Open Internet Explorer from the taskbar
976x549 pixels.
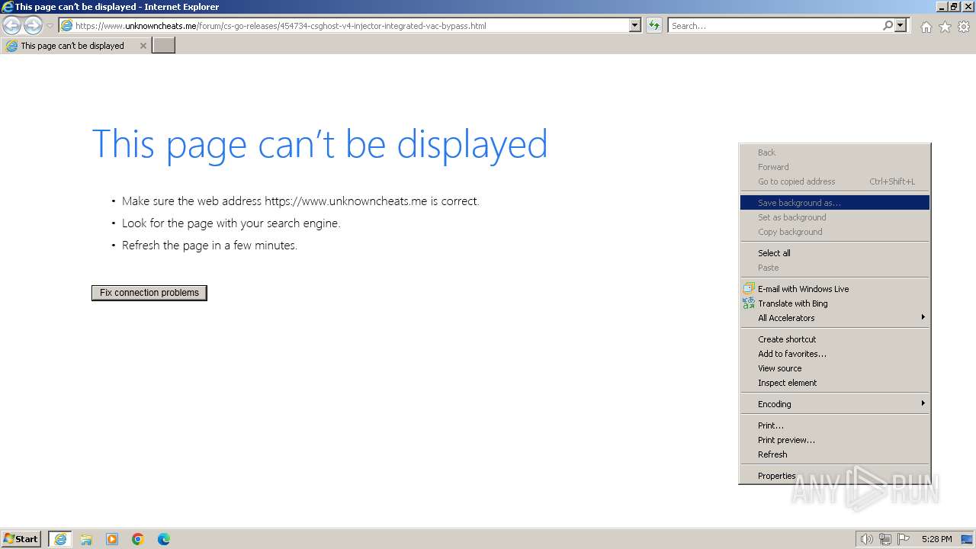pos(60,539)
